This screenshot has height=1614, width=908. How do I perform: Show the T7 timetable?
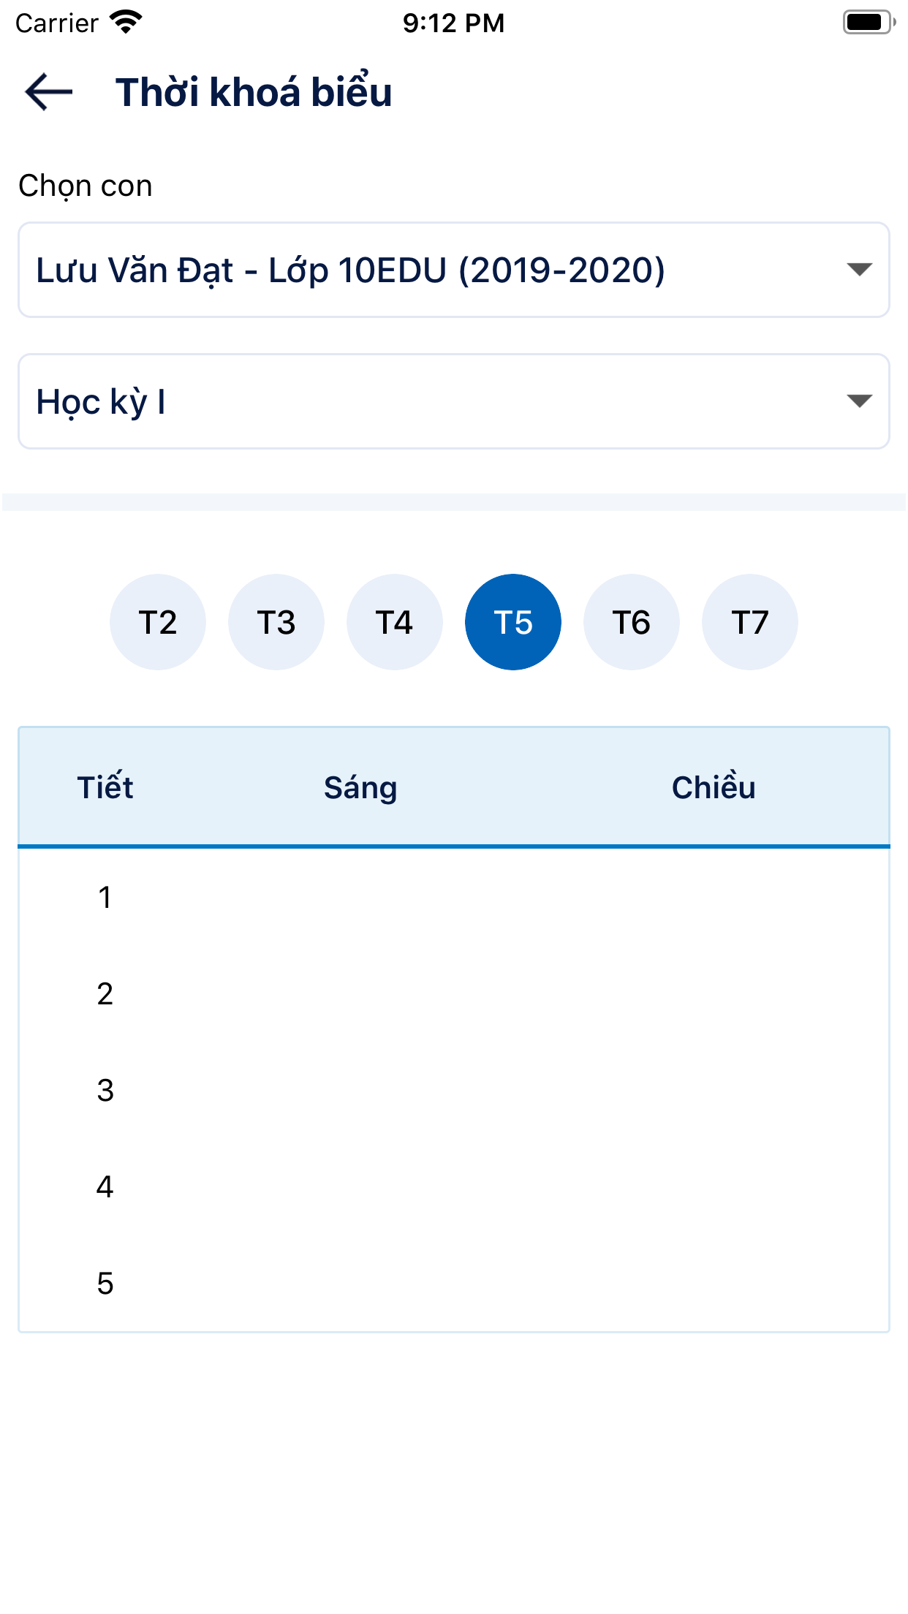point(750,622)
